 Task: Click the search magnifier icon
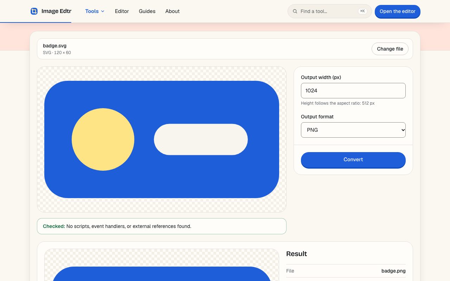295,11
